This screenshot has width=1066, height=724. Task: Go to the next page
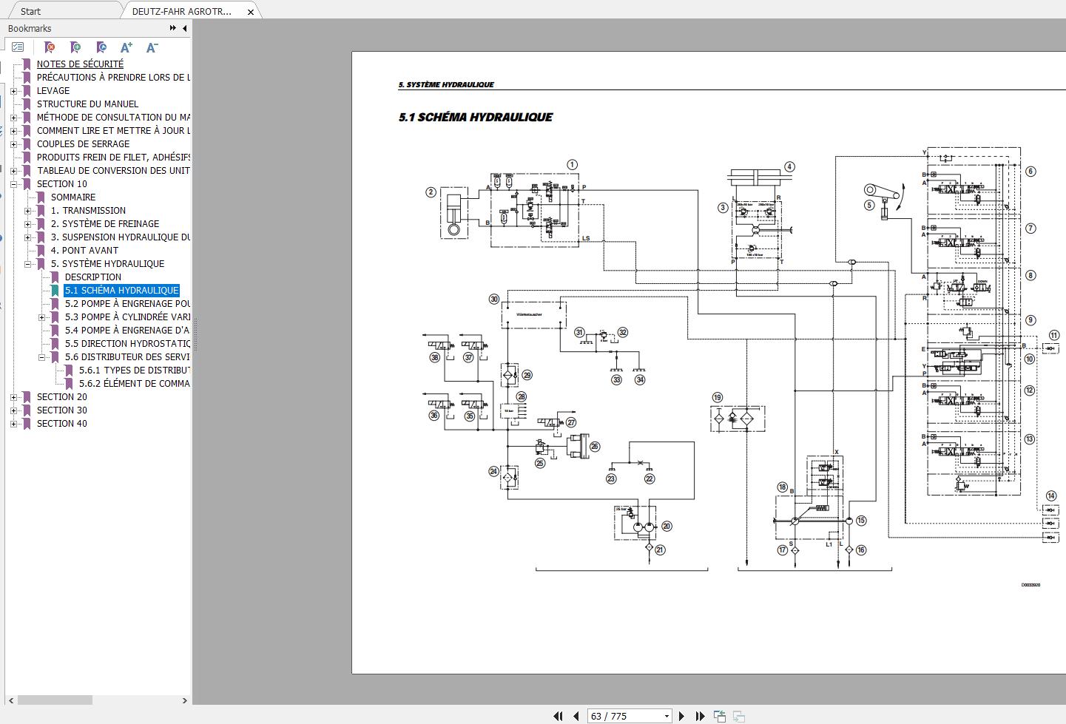(681, 716)
